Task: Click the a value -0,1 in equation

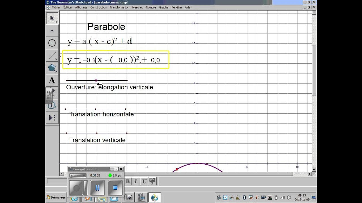Action: 89,60
